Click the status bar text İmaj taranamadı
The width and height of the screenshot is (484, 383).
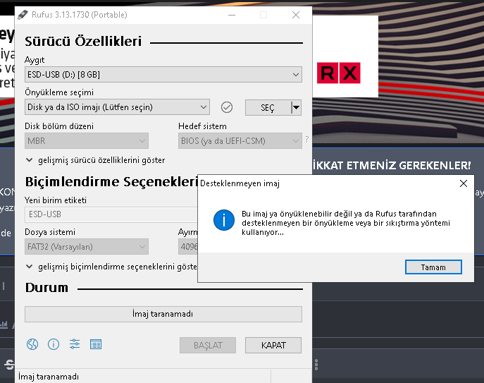click(x=49, y=377)
